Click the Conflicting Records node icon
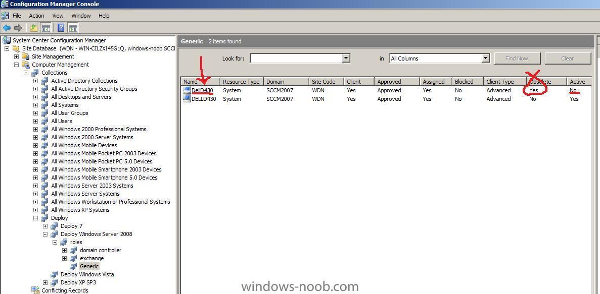The height and width of the screenshot is (294, 600). pyautogui.click(x=35, y=290)
